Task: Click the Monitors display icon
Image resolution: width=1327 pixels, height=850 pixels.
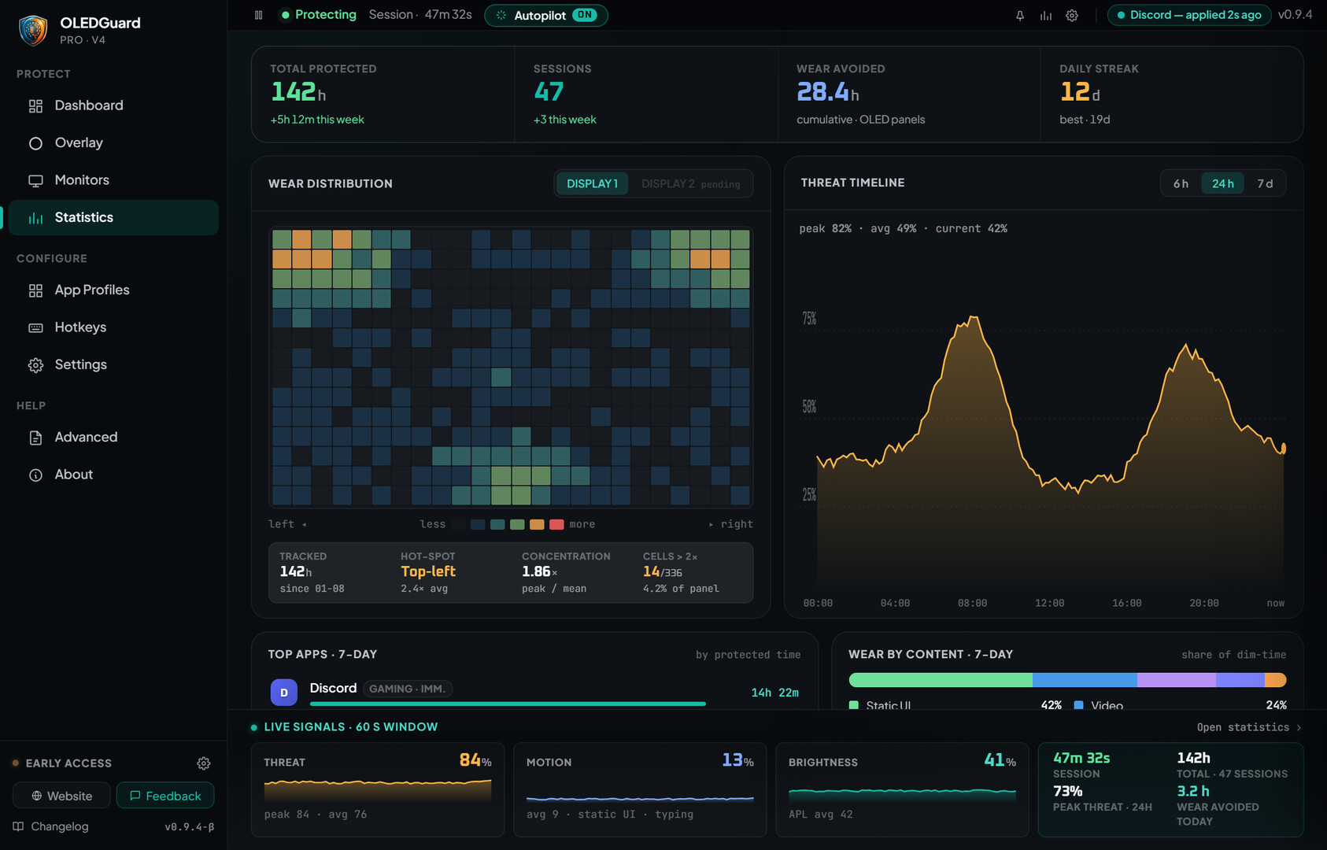Action: click(x=35, y=180)
